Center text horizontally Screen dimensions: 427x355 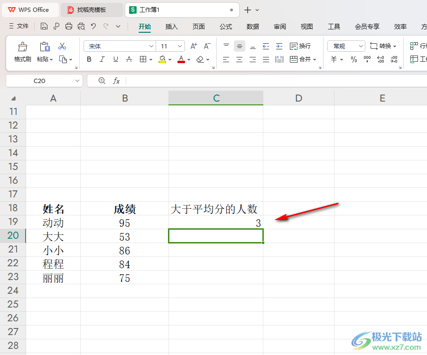240,59
